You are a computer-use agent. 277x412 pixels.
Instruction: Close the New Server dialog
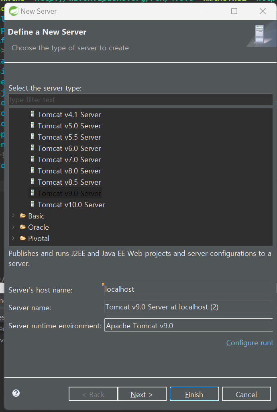tap(263, 11)
